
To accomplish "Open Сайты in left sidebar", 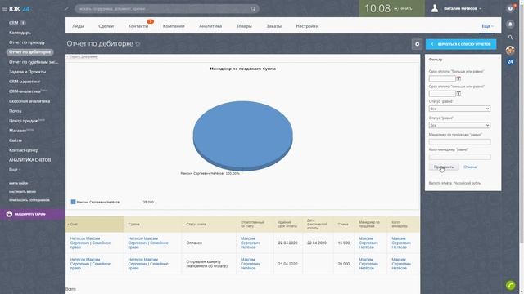I will (16, 140).
